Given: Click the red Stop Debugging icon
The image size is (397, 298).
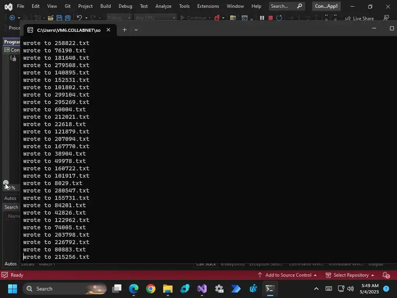Looking at the screenshot, I should click(270, 18).
